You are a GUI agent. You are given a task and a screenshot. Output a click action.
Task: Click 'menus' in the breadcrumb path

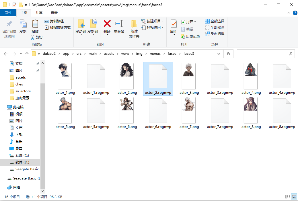[155, 54]
